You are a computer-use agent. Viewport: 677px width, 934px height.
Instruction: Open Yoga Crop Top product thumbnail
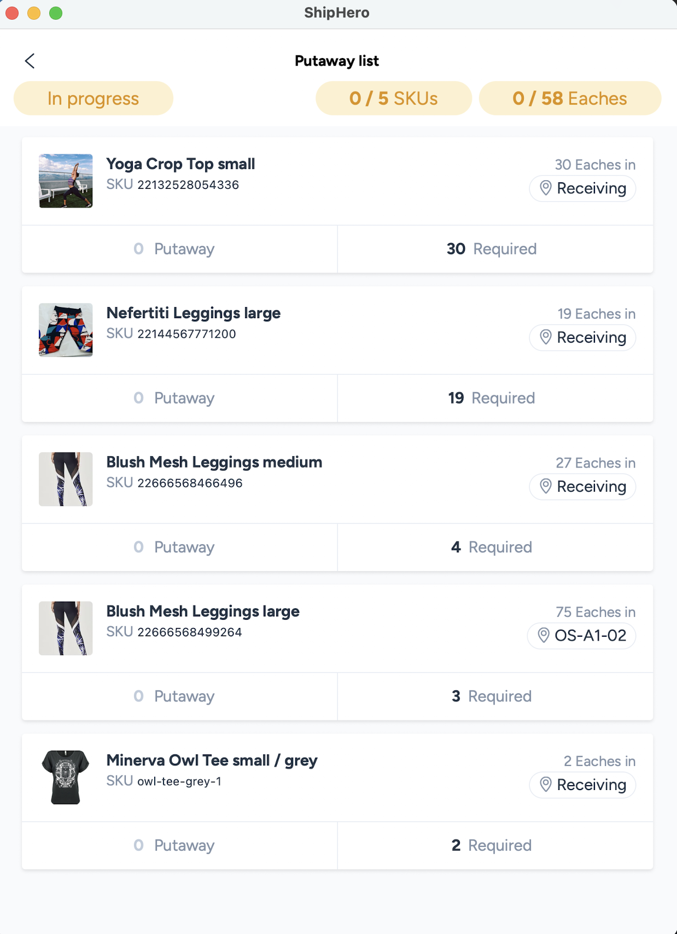pos(66,181)
